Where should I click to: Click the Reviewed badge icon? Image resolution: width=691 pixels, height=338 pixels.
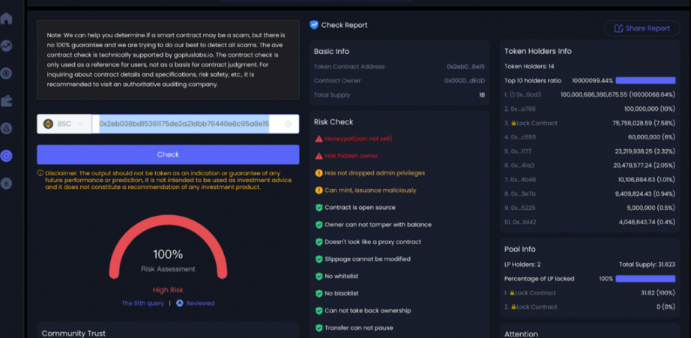click(180, 304)
